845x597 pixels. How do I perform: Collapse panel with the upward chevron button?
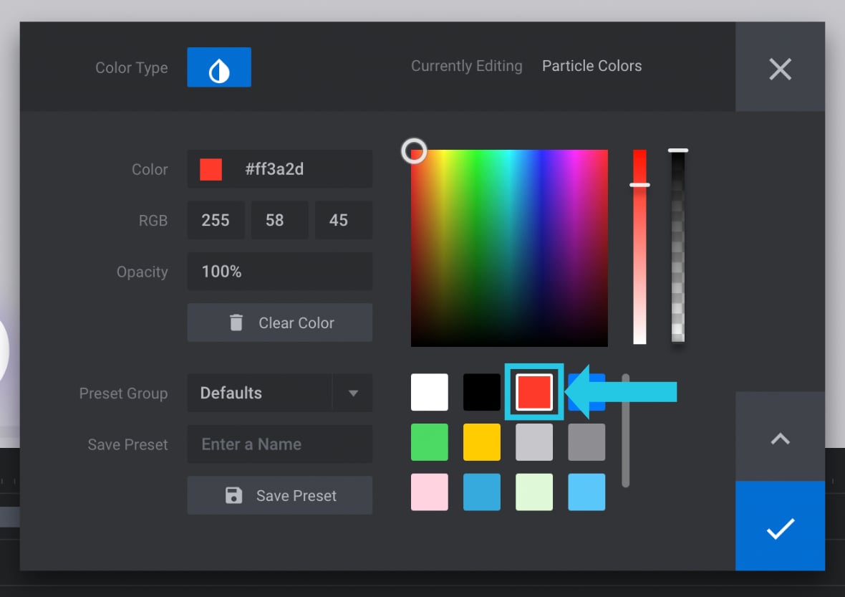[x=780, y=437]
